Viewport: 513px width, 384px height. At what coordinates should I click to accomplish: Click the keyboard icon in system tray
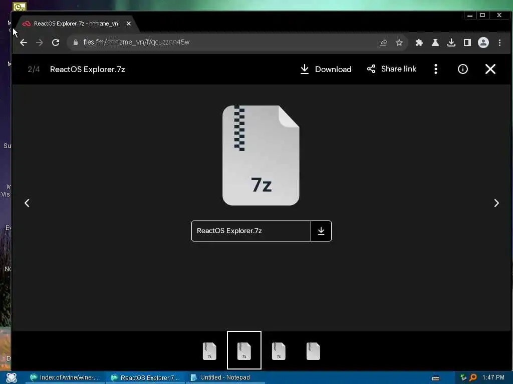pyautogui.click(x=435, y=378)
